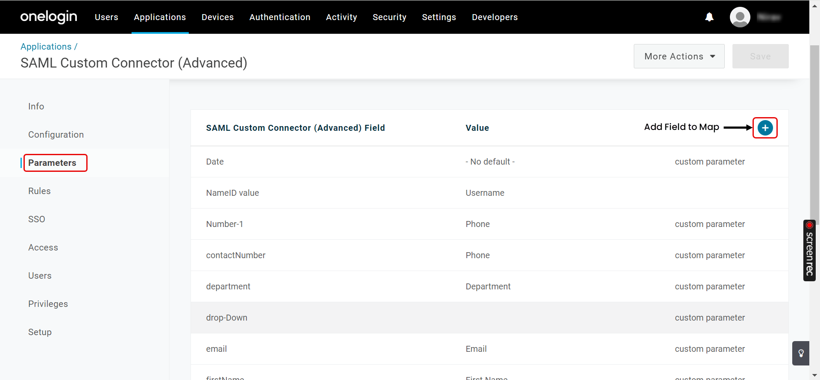Select the Parameters sidebar tab

(52, 163)
